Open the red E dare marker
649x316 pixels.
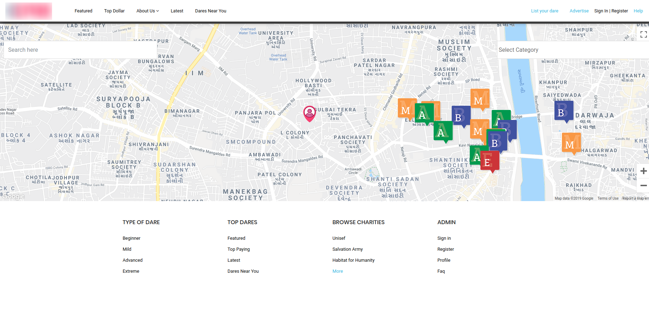[x=490, y=161]
